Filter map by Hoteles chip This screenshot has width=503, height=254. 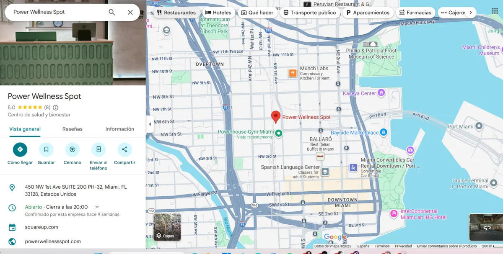click(218, 13)
